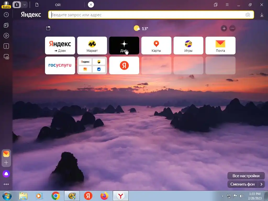Launch Google Chrome from taskbar
The width and height of the screenshot is (268, 201).
pos(55,196)
